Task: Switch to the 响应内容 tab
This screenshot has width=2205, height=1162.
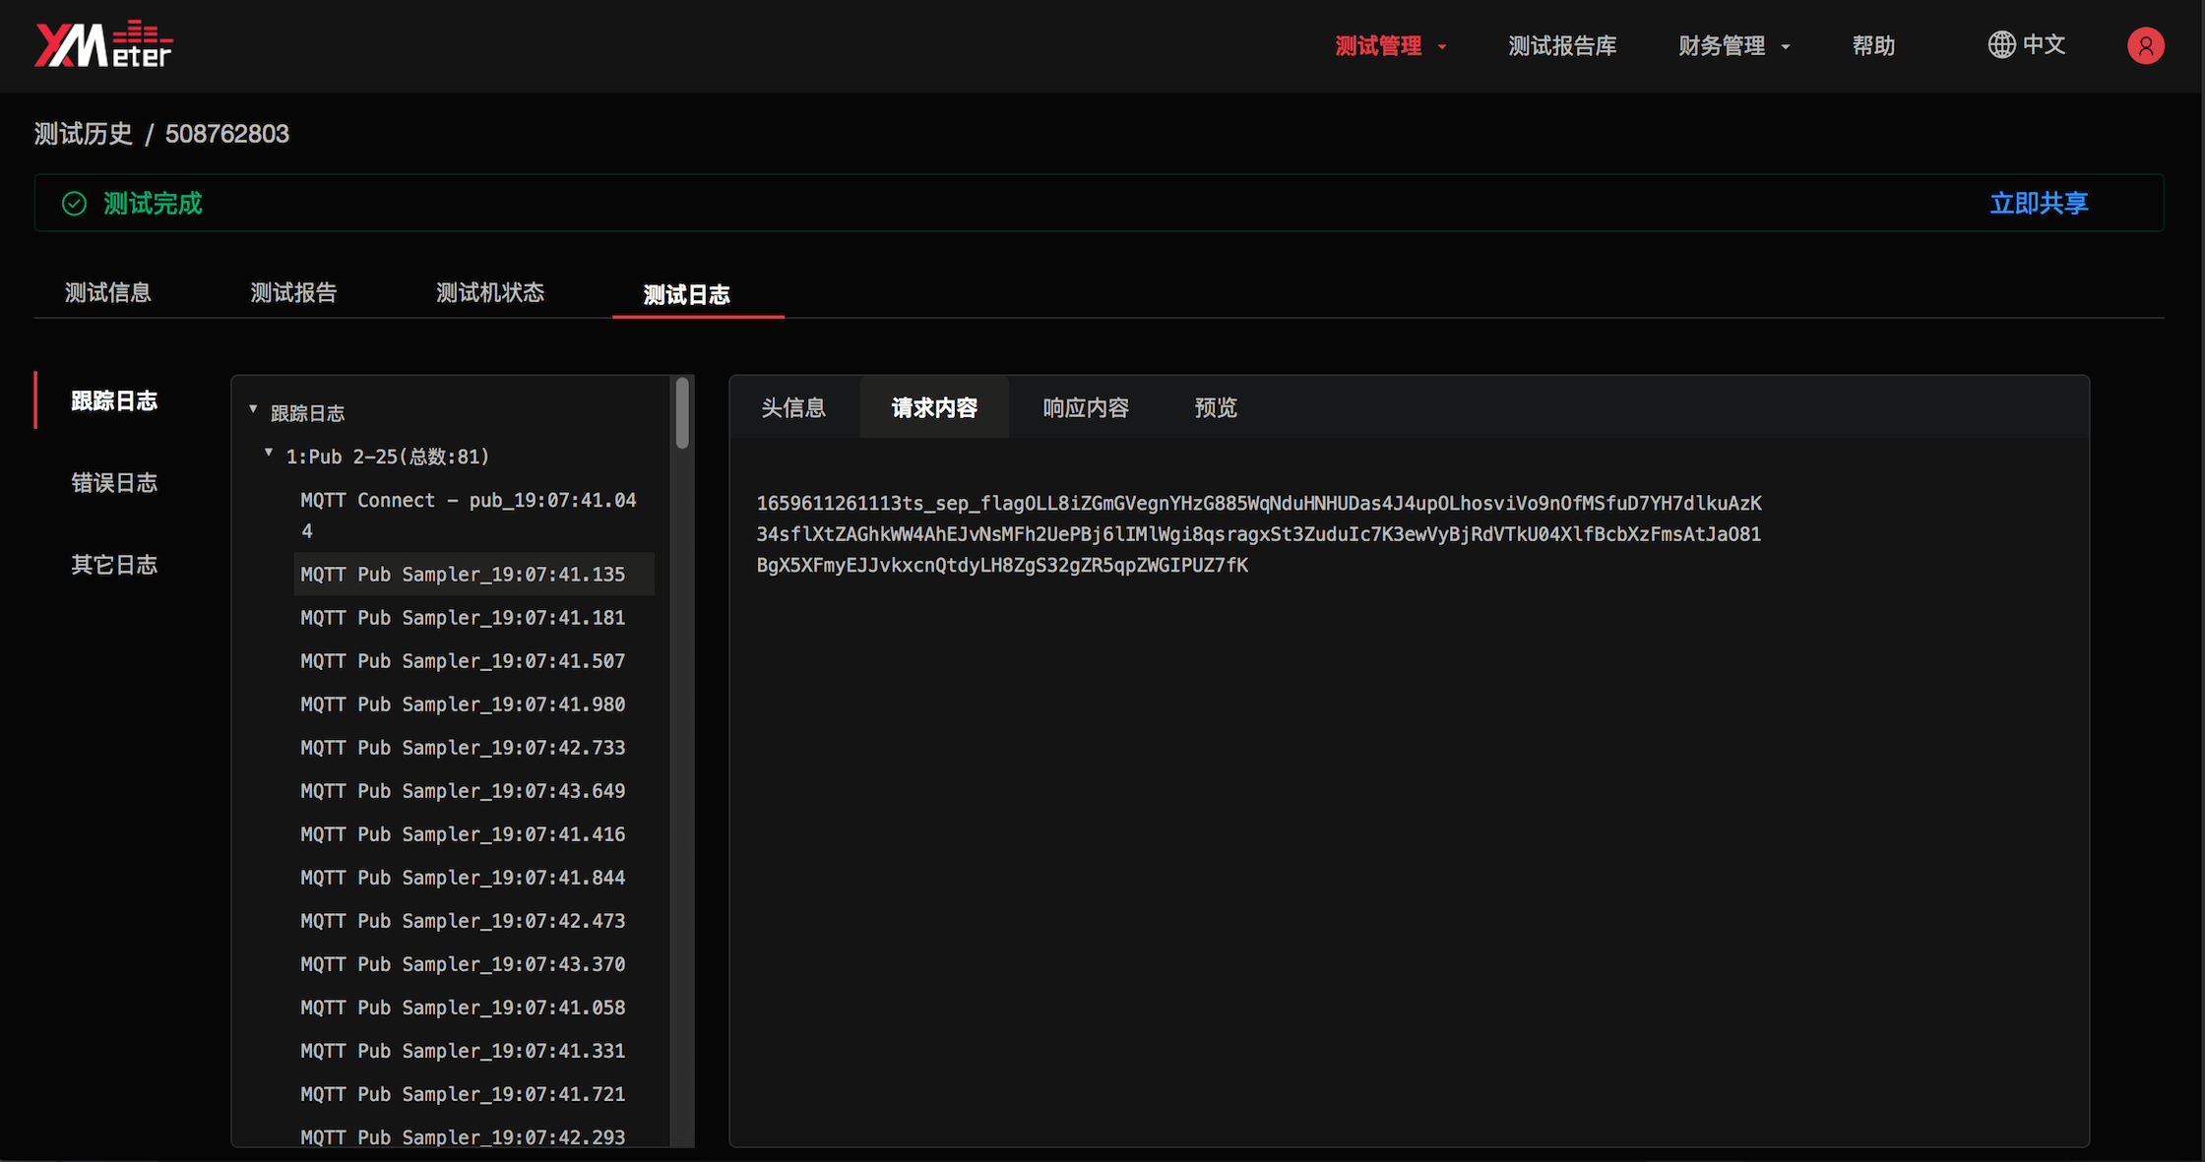Action: [1085, 407]
